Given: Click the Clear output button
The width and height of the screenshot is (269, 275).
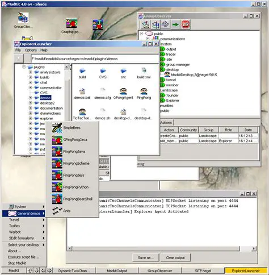Looking at the screenshot, I should 175,257.
